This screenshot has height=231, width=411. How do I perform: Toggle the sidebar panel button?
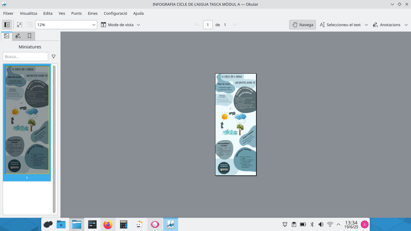(7, 25)
